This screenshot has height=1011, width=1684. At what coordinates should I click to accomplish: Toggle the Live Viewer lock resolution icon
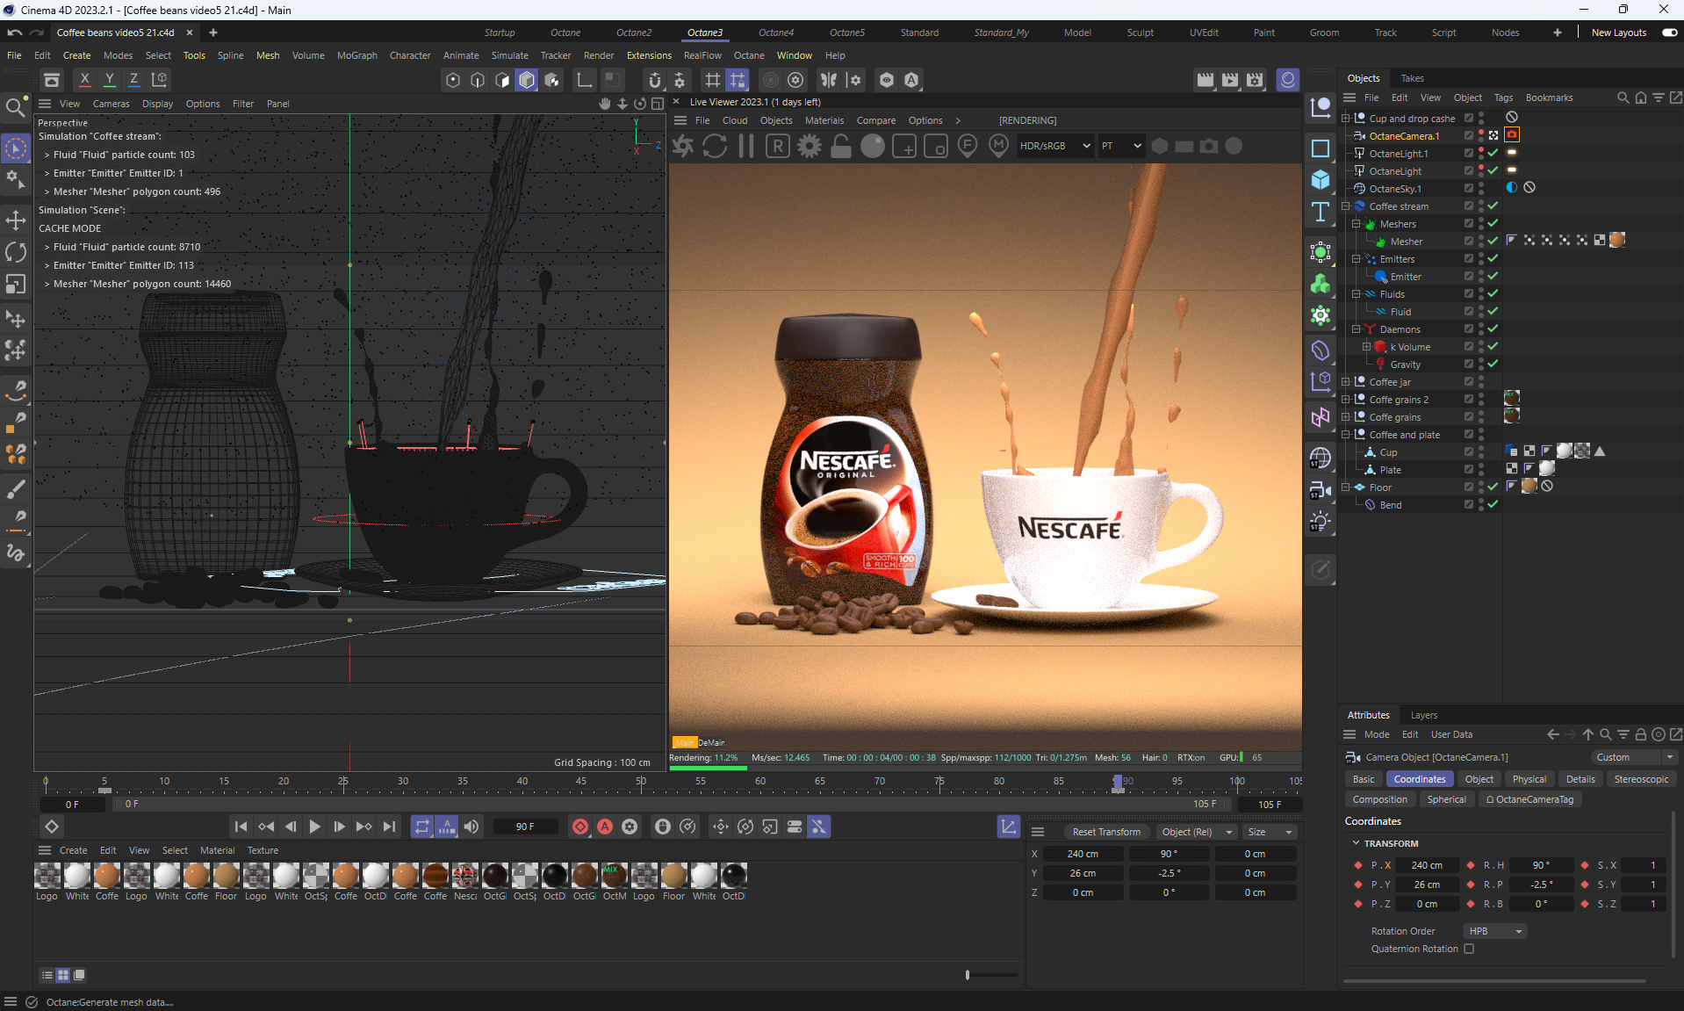tap(841, 147)
